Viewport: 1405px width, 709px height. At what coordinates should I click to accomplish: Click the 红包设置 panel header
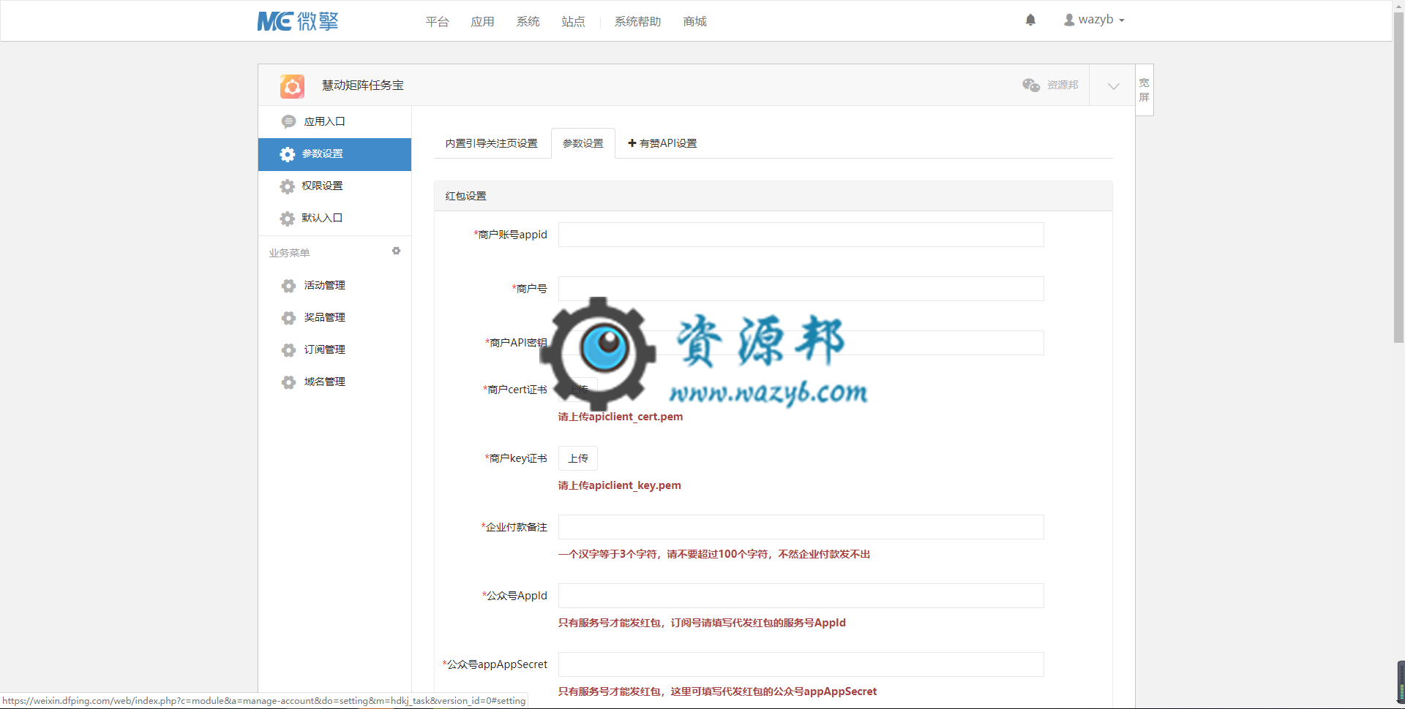(x=773, y=196)
